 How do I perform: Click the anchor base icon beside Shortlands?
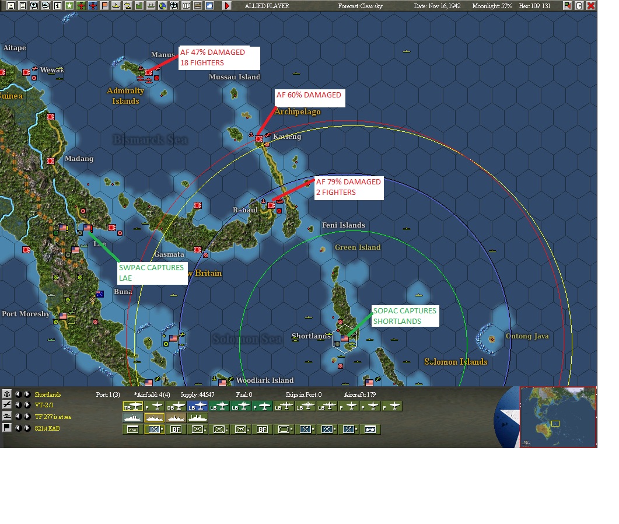point(7,394)
